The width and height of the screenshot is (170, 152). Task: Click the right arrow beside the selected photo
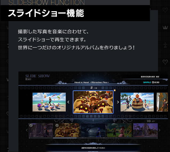coord(118,102)
